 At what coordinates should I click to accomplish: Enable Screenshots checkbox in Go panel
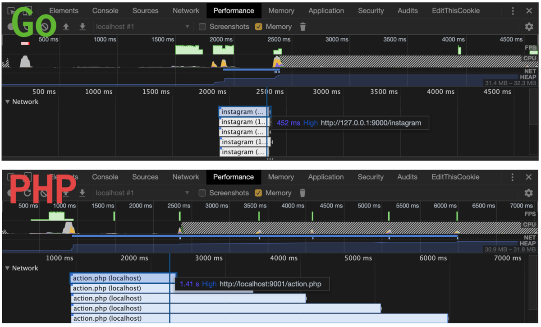(203, 27)
